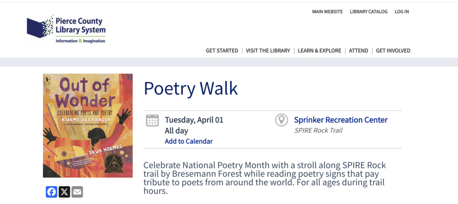Click the location pin icon

281,120
